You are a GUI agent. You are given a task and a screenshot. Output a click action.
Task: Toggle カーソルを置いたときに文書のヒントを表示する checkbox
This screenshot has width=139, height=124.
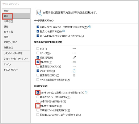coord(38,36)
